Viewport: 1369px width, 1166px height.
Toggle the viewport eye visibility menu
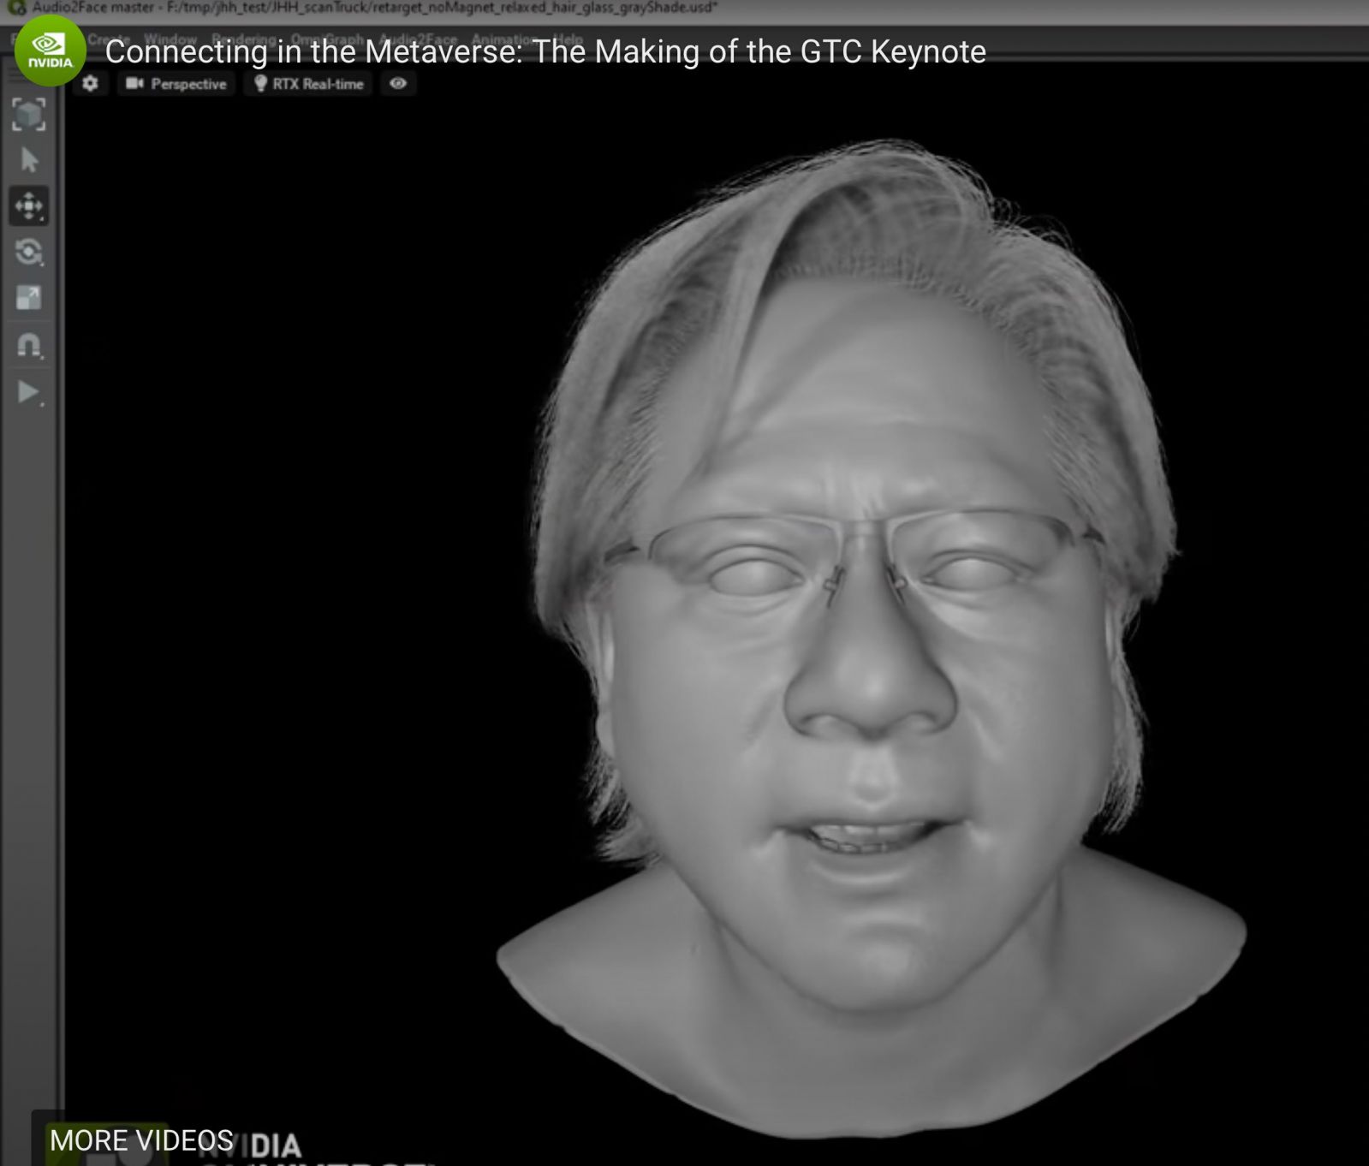tap(398, 83)
